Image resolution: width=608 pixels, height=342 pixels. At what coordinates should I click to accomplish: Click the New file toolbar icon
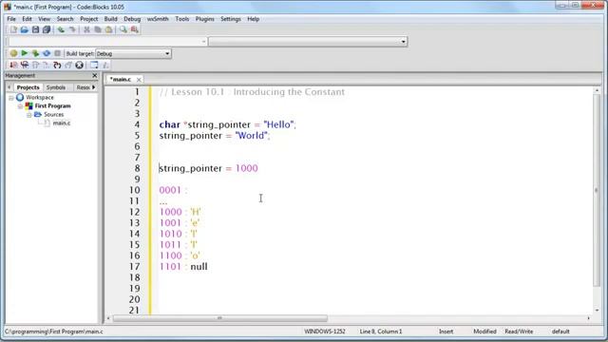tap(13, 29)
